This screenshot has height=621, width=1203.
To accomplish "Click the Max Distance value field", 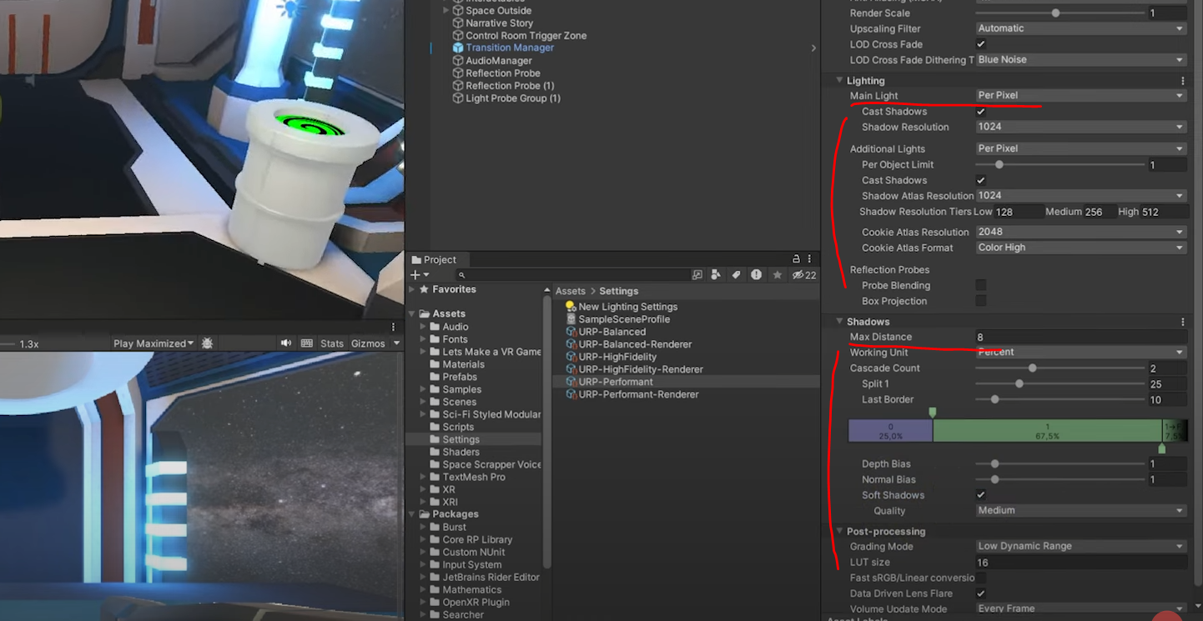I will [1080, 338].
